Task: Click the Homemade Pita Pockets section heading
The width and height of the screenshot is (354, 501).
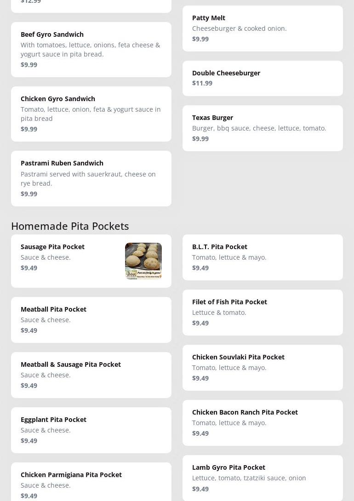Action: [70, 226]
